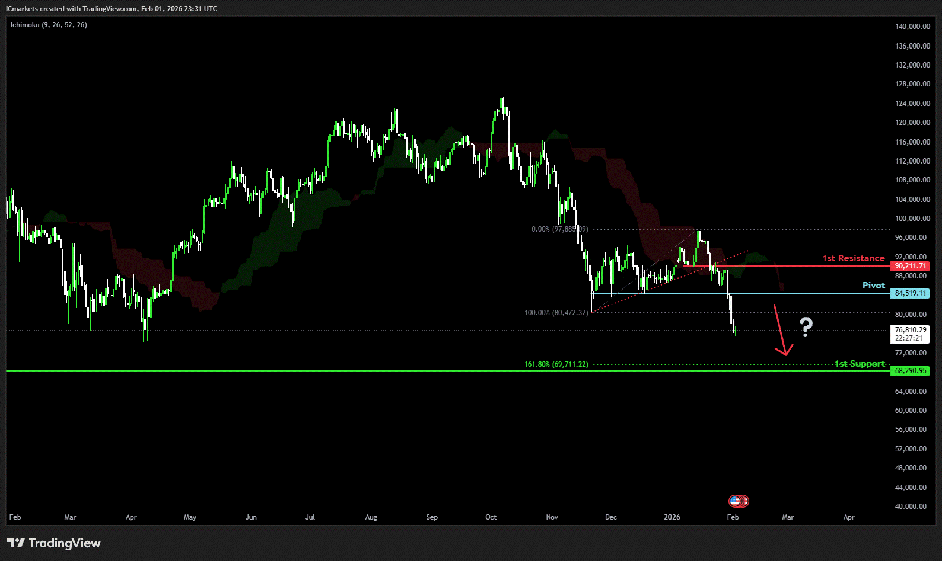Click the Ichimoku (9, 26, 52, 26) indicator label
942x561 pixels.
[49, 25]
